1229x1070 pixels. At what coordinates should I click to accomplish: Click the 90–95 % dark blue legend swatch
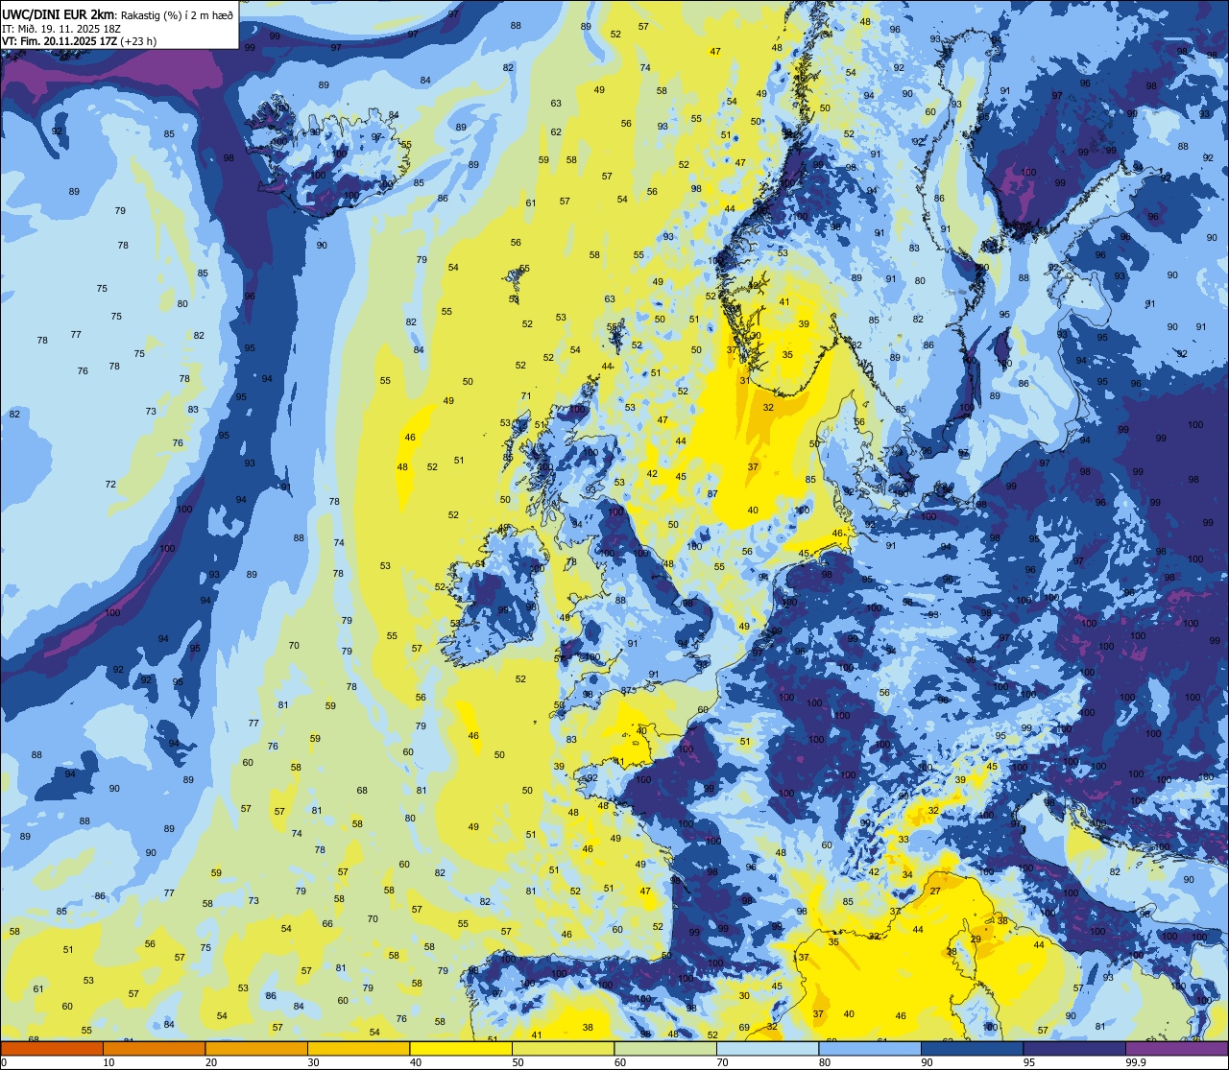(973, 1048)
